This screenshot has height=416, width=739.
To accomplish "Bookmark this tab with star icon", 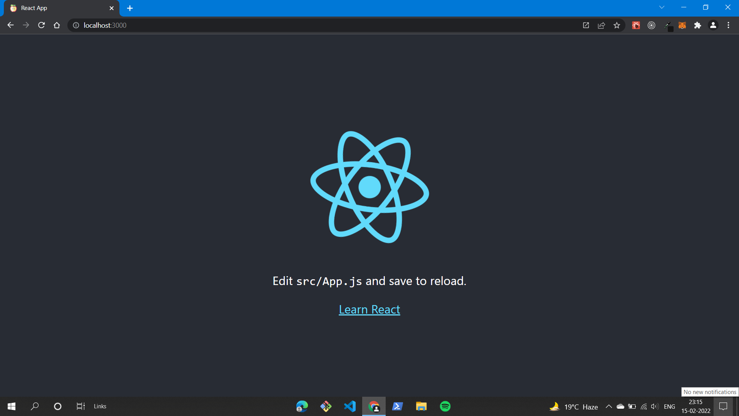I will tap(617, 25).
